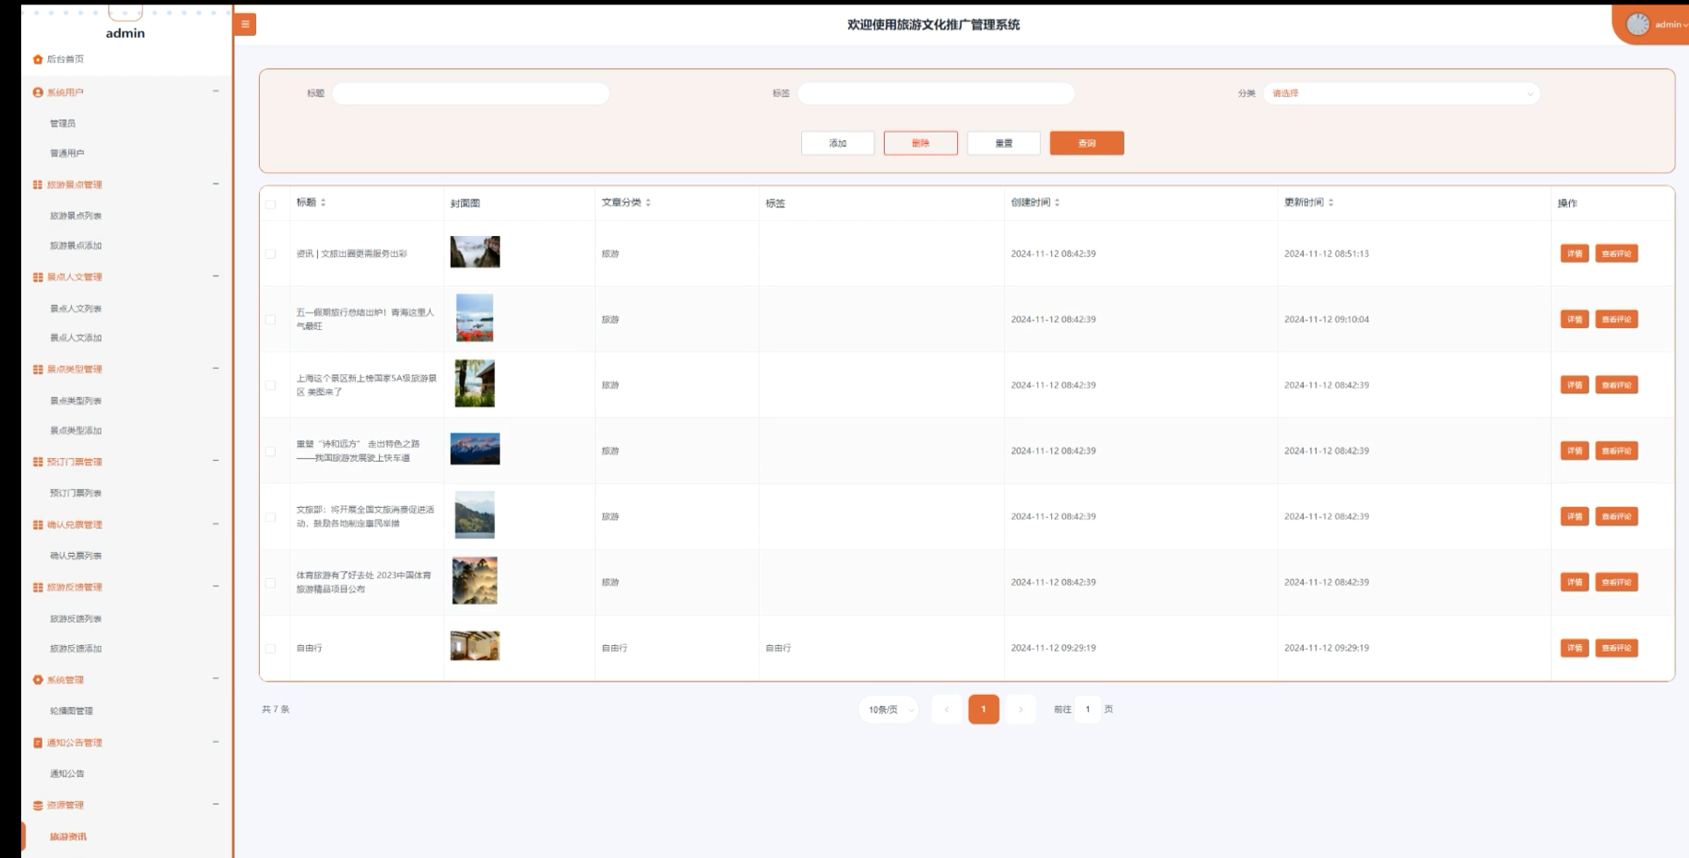Switch to 旅游资讯 in the sidebar menu
Viewport: 1689px width, 858px height.
(x=67, y=837)
